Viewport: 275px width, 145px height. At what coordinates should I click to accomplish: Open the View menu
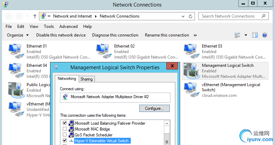tap(34, 27)
